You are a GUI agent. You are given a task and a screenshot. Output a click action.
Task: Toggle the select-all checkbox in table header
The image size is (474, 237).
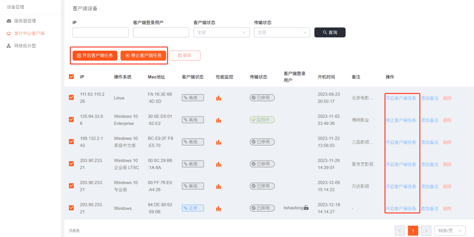(x=72, y=77)
